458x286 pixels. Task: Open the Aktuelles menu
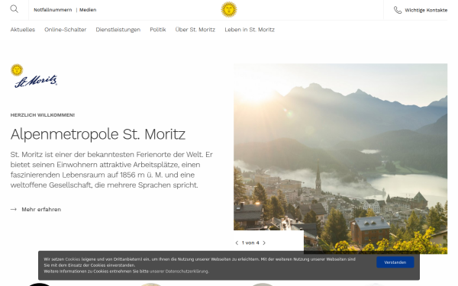click(23, 30)
